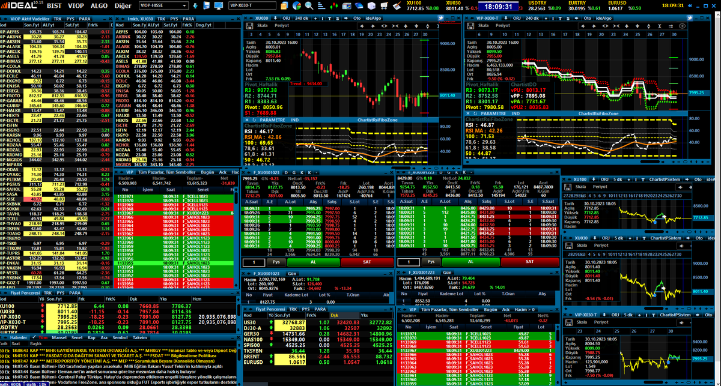Open Periyot in the XU030 chart toolbar
This screenshot has width=721, height=386.
coord(282,26)
